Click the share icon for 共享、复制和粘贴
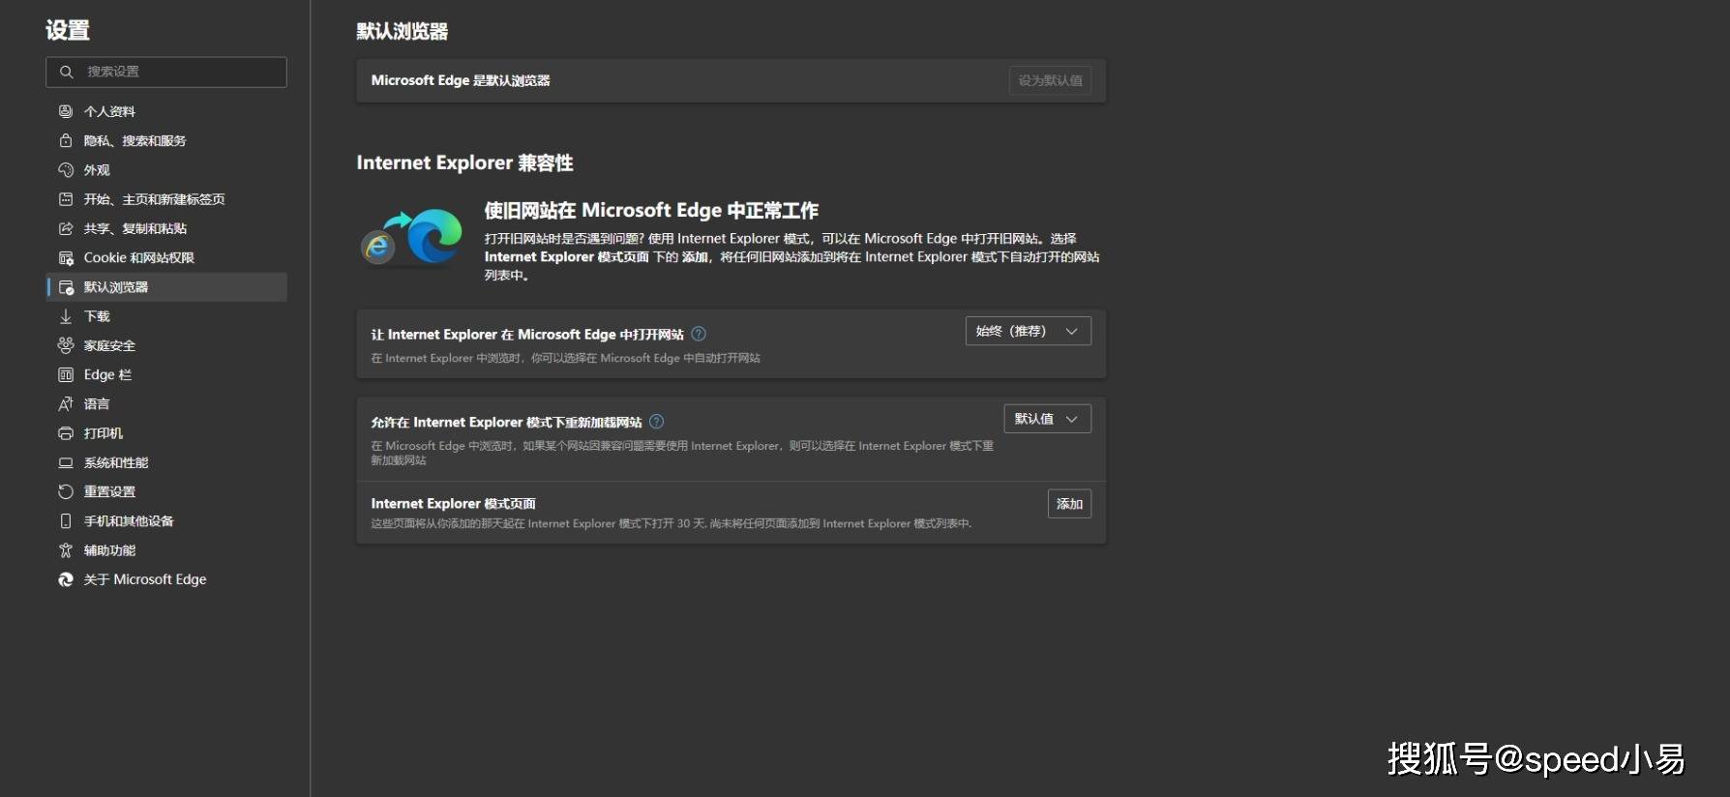The width and height of the screenshot is (1730, 797). point(66,228)
